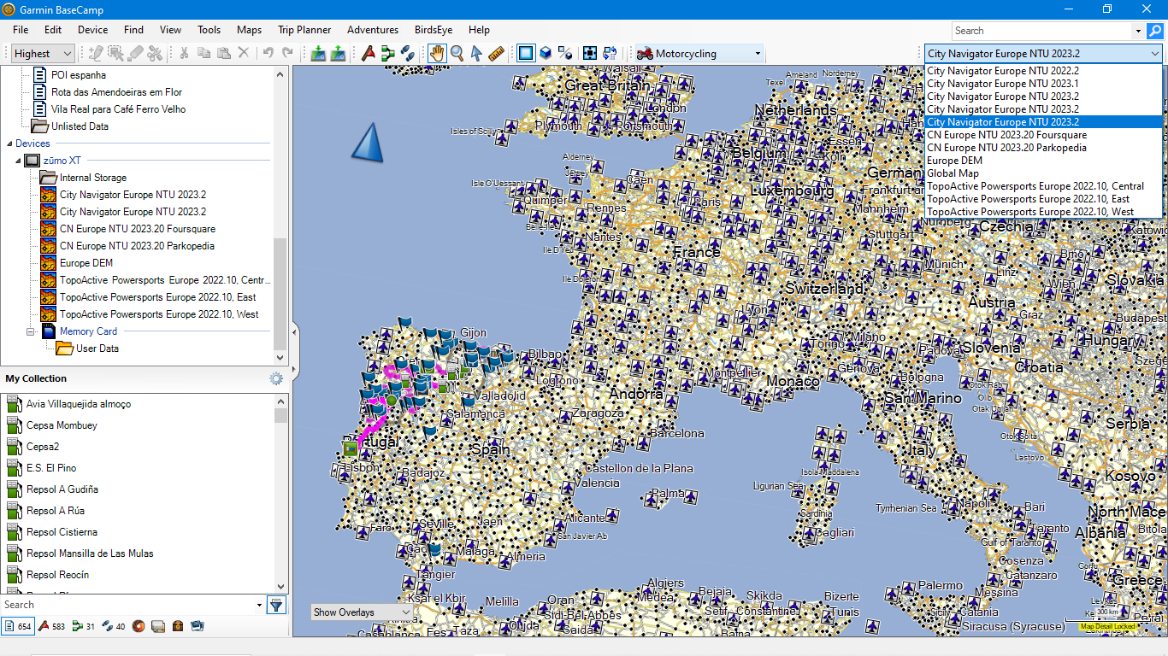
Task: Switch to 3D map view cube
Action: tap(545, 53)
